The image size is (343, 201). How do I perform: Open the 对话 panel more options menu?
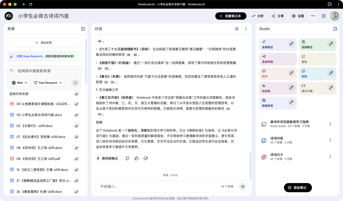click(246, 29)
